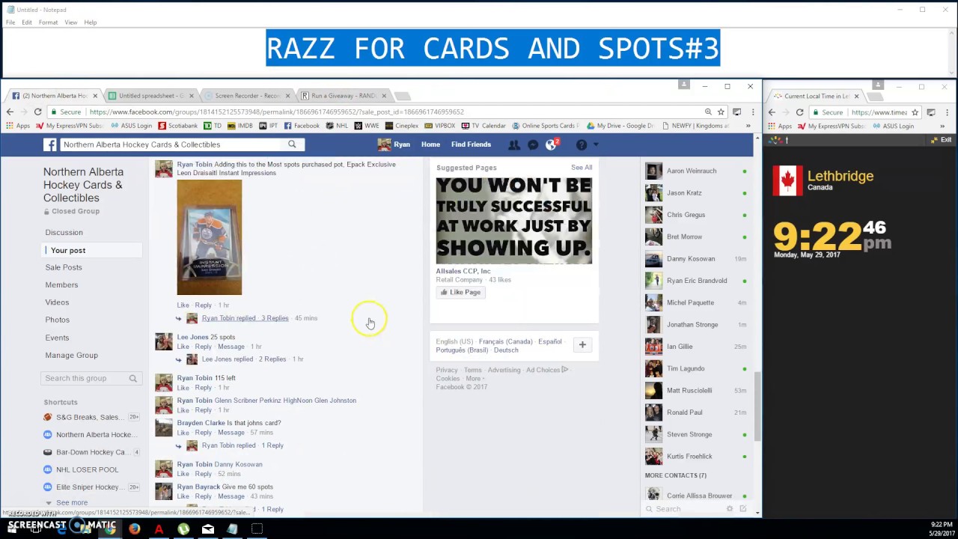Open the Apps bookmarks shortcut
The height and width of the screenshot is (539, 958).
point(17,126)
